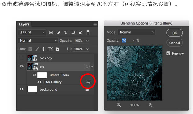Open Mode dropdown in Blending Options
This screenshot has width=193, height=114.
(137, 32)
